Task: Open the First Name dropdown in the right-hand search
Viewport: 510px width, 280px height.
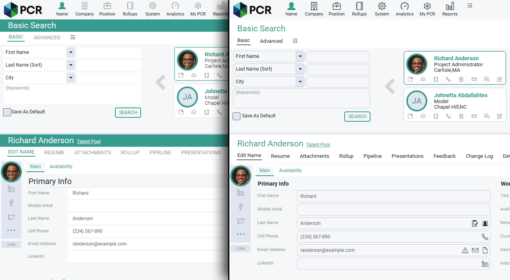Action: coord(300,56)
